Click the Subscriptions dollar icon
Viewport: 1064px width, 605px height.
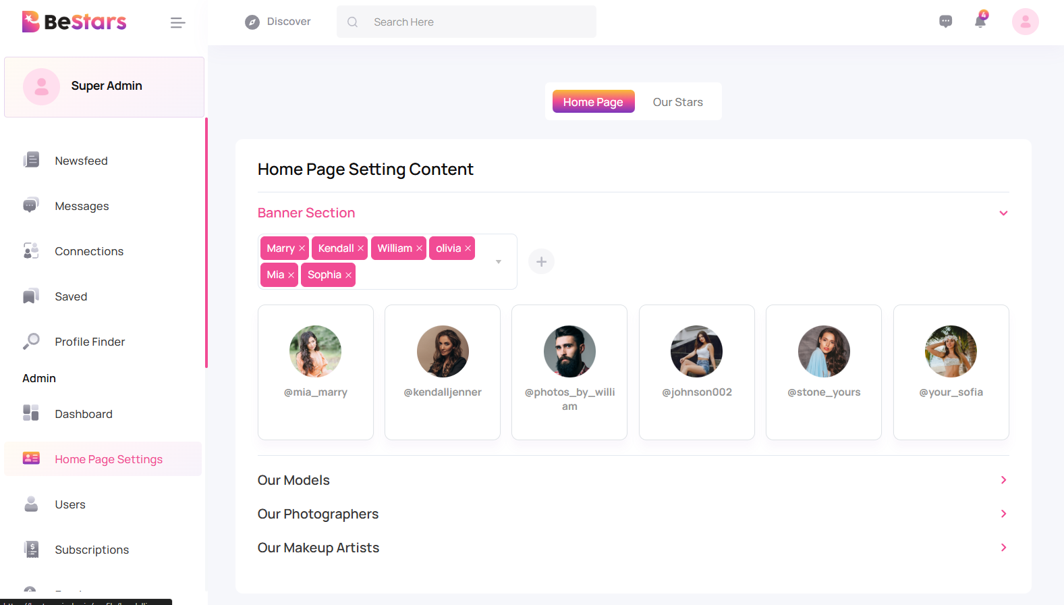tap(31, 549)
